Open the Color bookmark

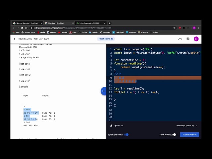pyautogui.click(x=73, y=32)
